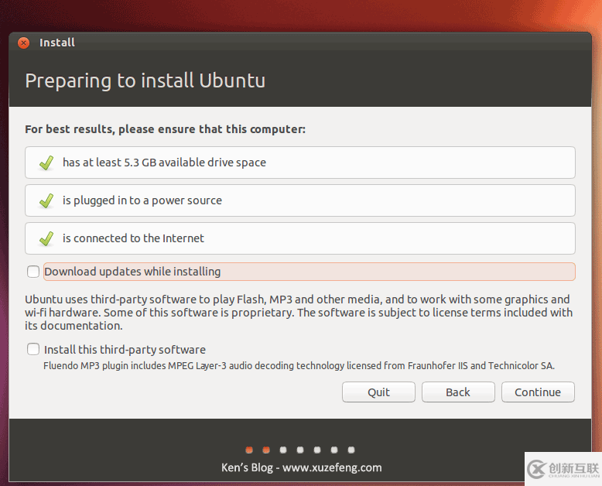Click 'For best results' instruction line
602x486 pixels.
click(165, 129)
